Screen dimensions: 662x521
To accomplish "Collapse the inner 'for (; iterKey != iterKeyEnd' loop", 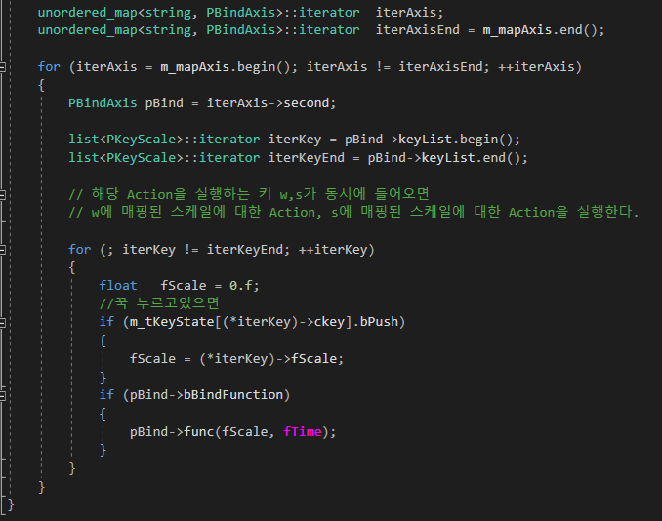I will click(x=2, y=250).
